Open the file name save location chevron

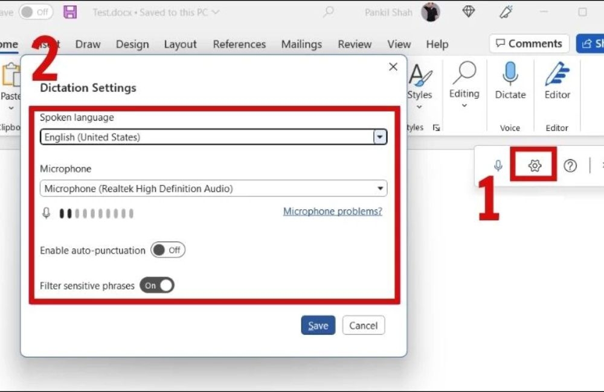click(216, 12)
